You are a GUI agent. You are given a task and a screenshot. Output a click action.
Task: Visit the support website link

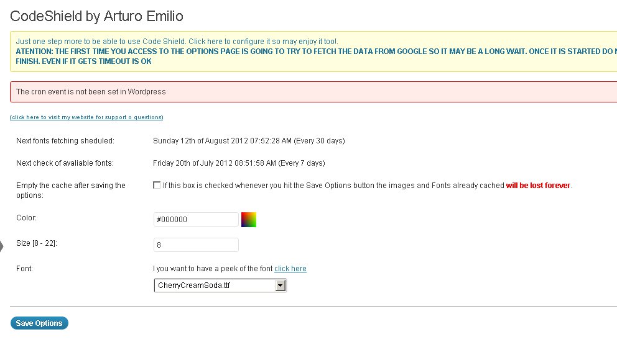[x=86, y=117]
